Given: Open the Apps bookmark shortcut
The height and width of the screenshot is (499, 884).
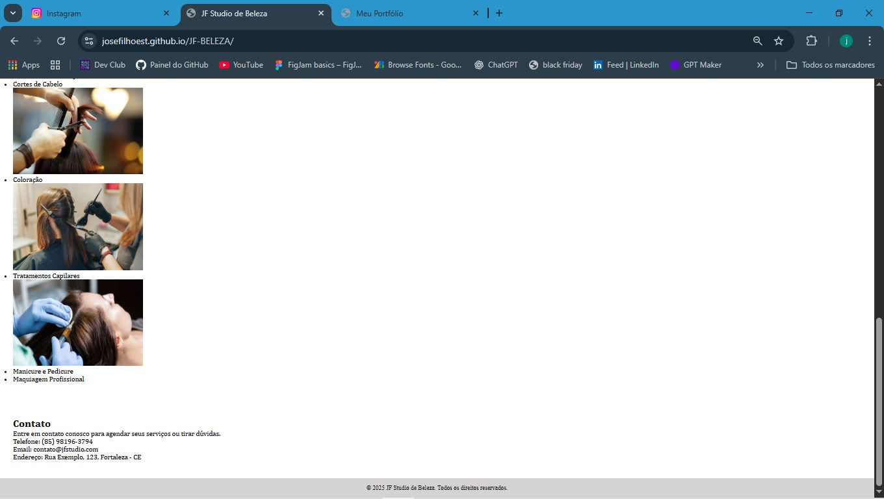Looking at the screenshot, I should coord(23,65).
